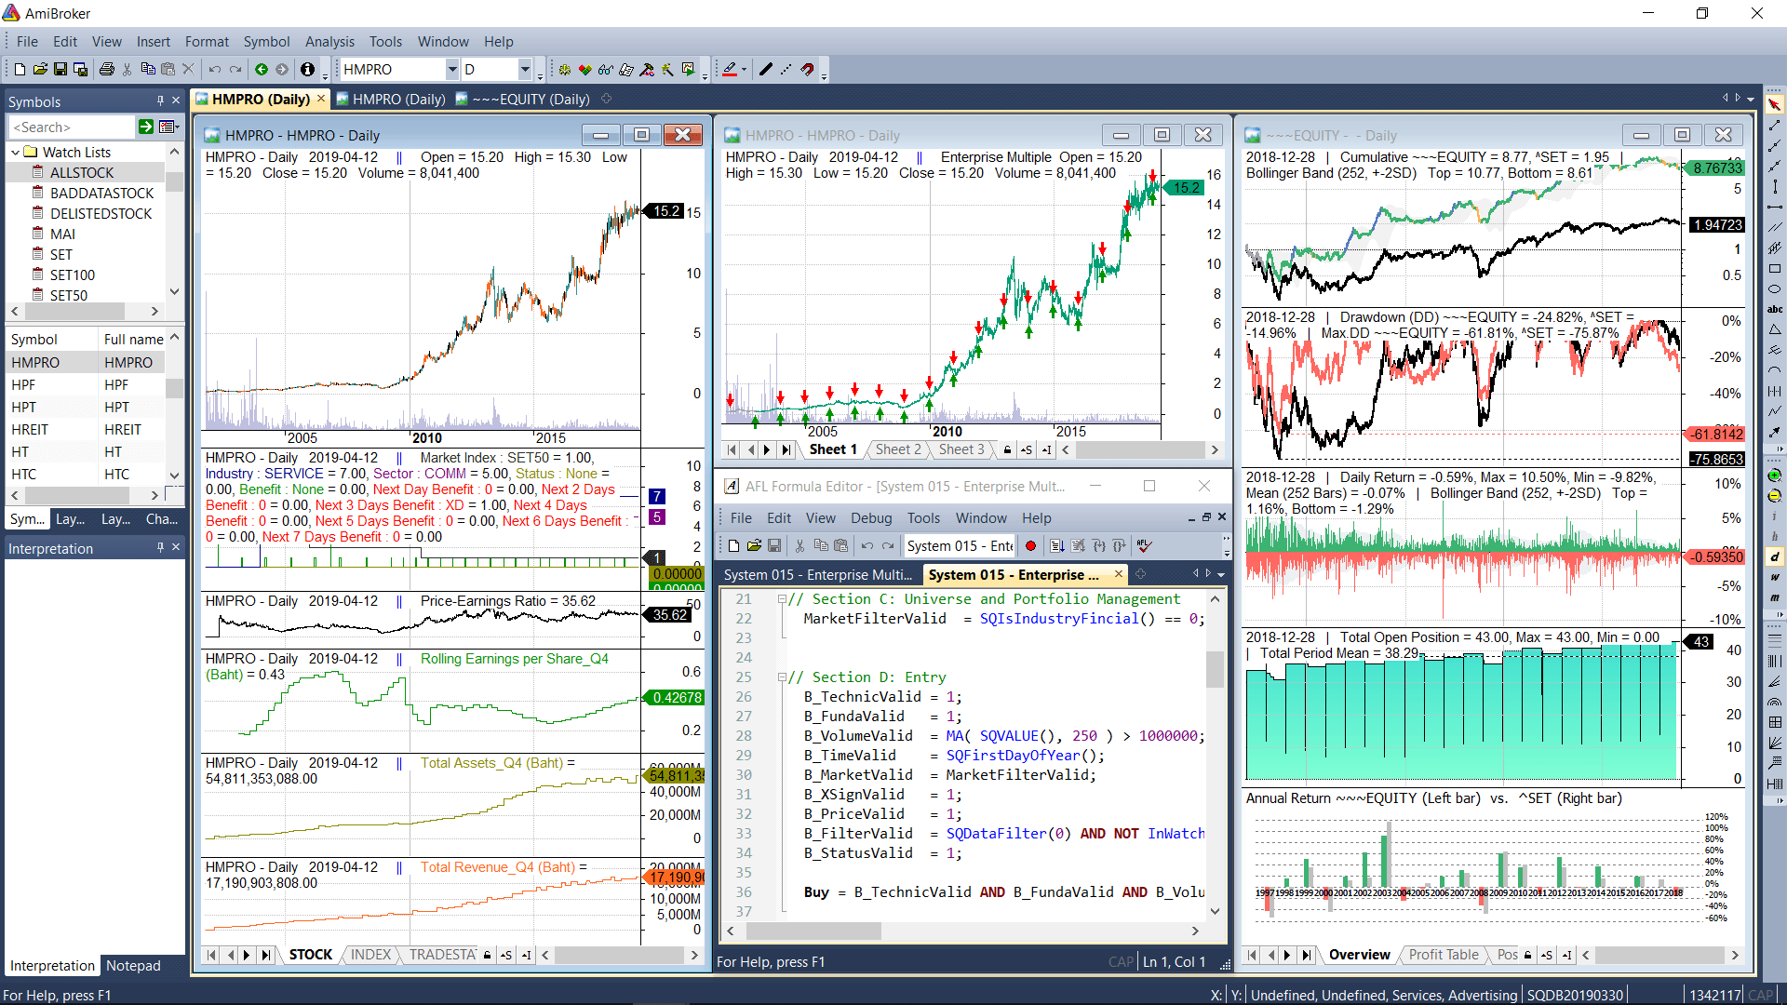Toggle breakpoint with red circle icon
1787x1005 pixels.
click(x=1030, y=546)
